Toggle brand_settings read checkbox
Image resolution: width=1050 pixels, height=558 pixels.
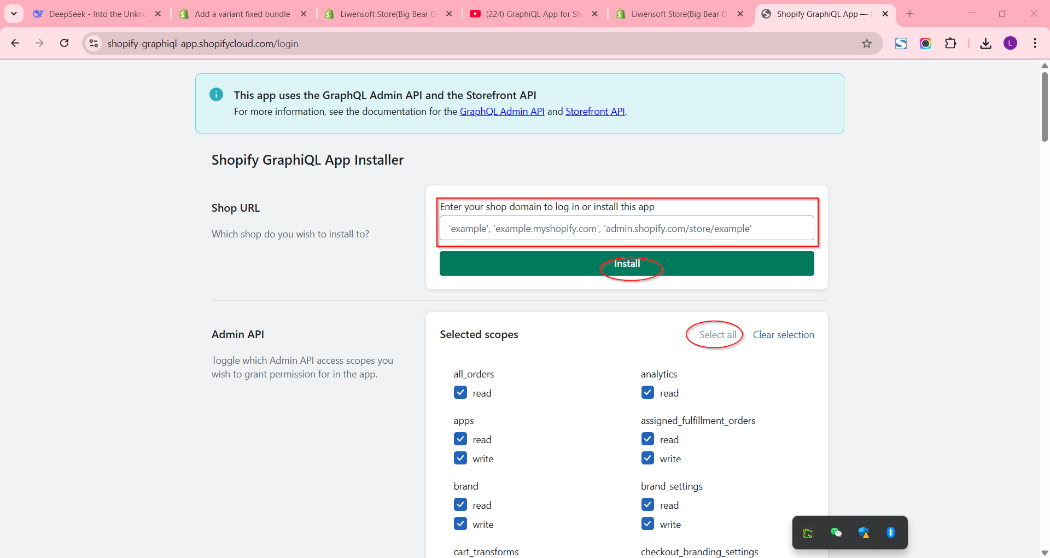click(647, 505)
